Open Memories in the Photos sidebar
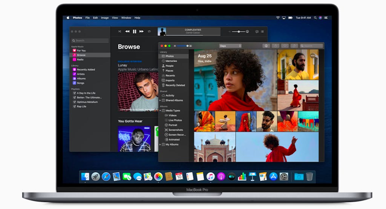Viewport: 386px width, 209px height. tap(169, 61)
